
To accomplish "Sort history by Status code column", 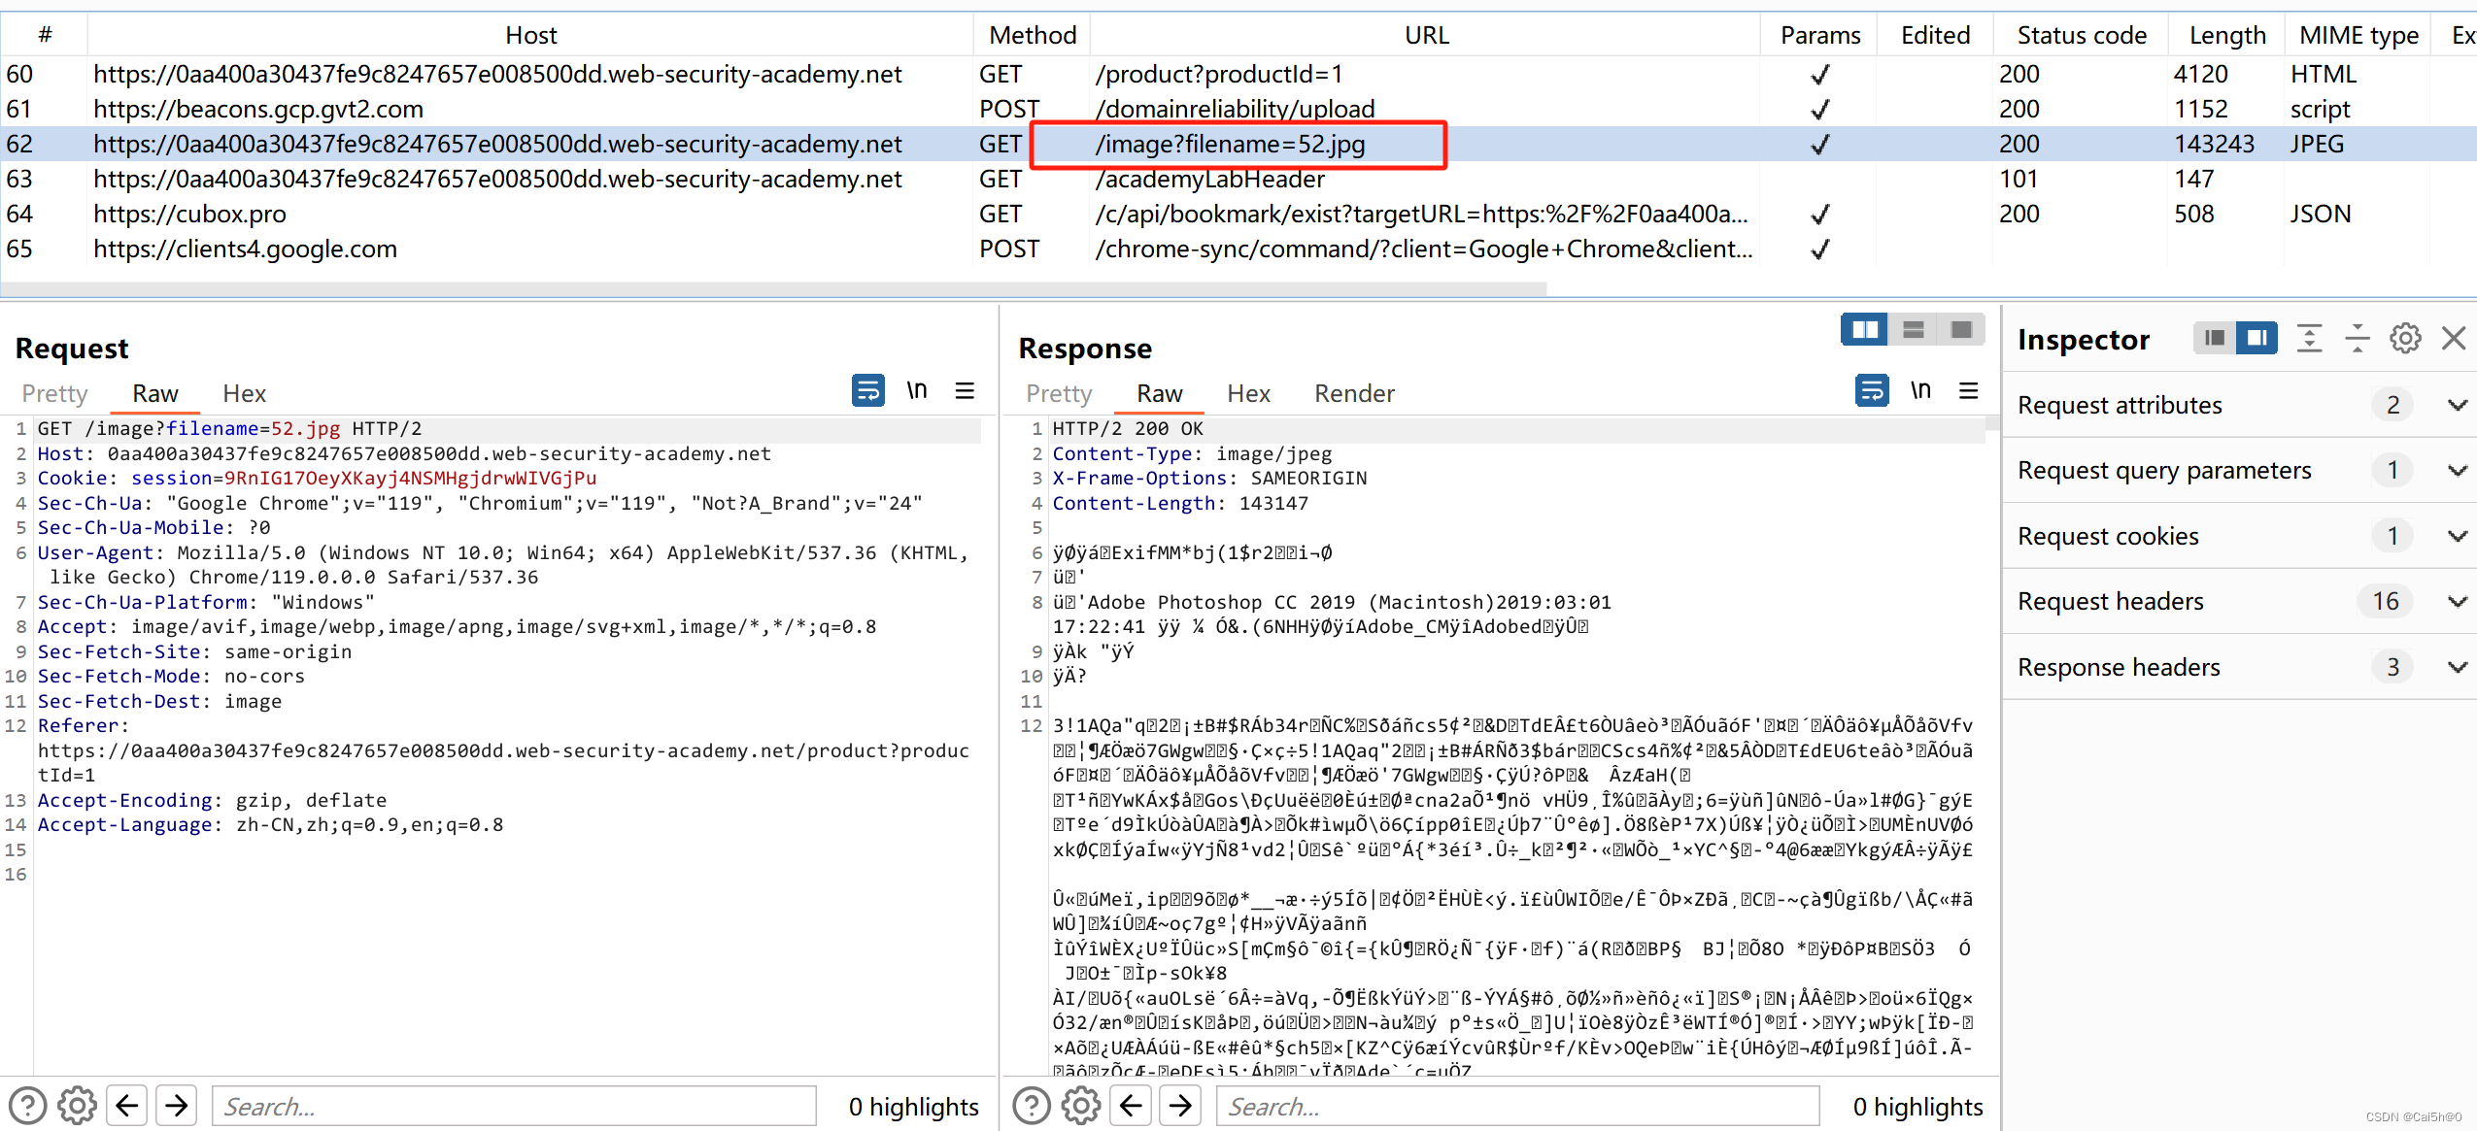I will point(2081,35).
